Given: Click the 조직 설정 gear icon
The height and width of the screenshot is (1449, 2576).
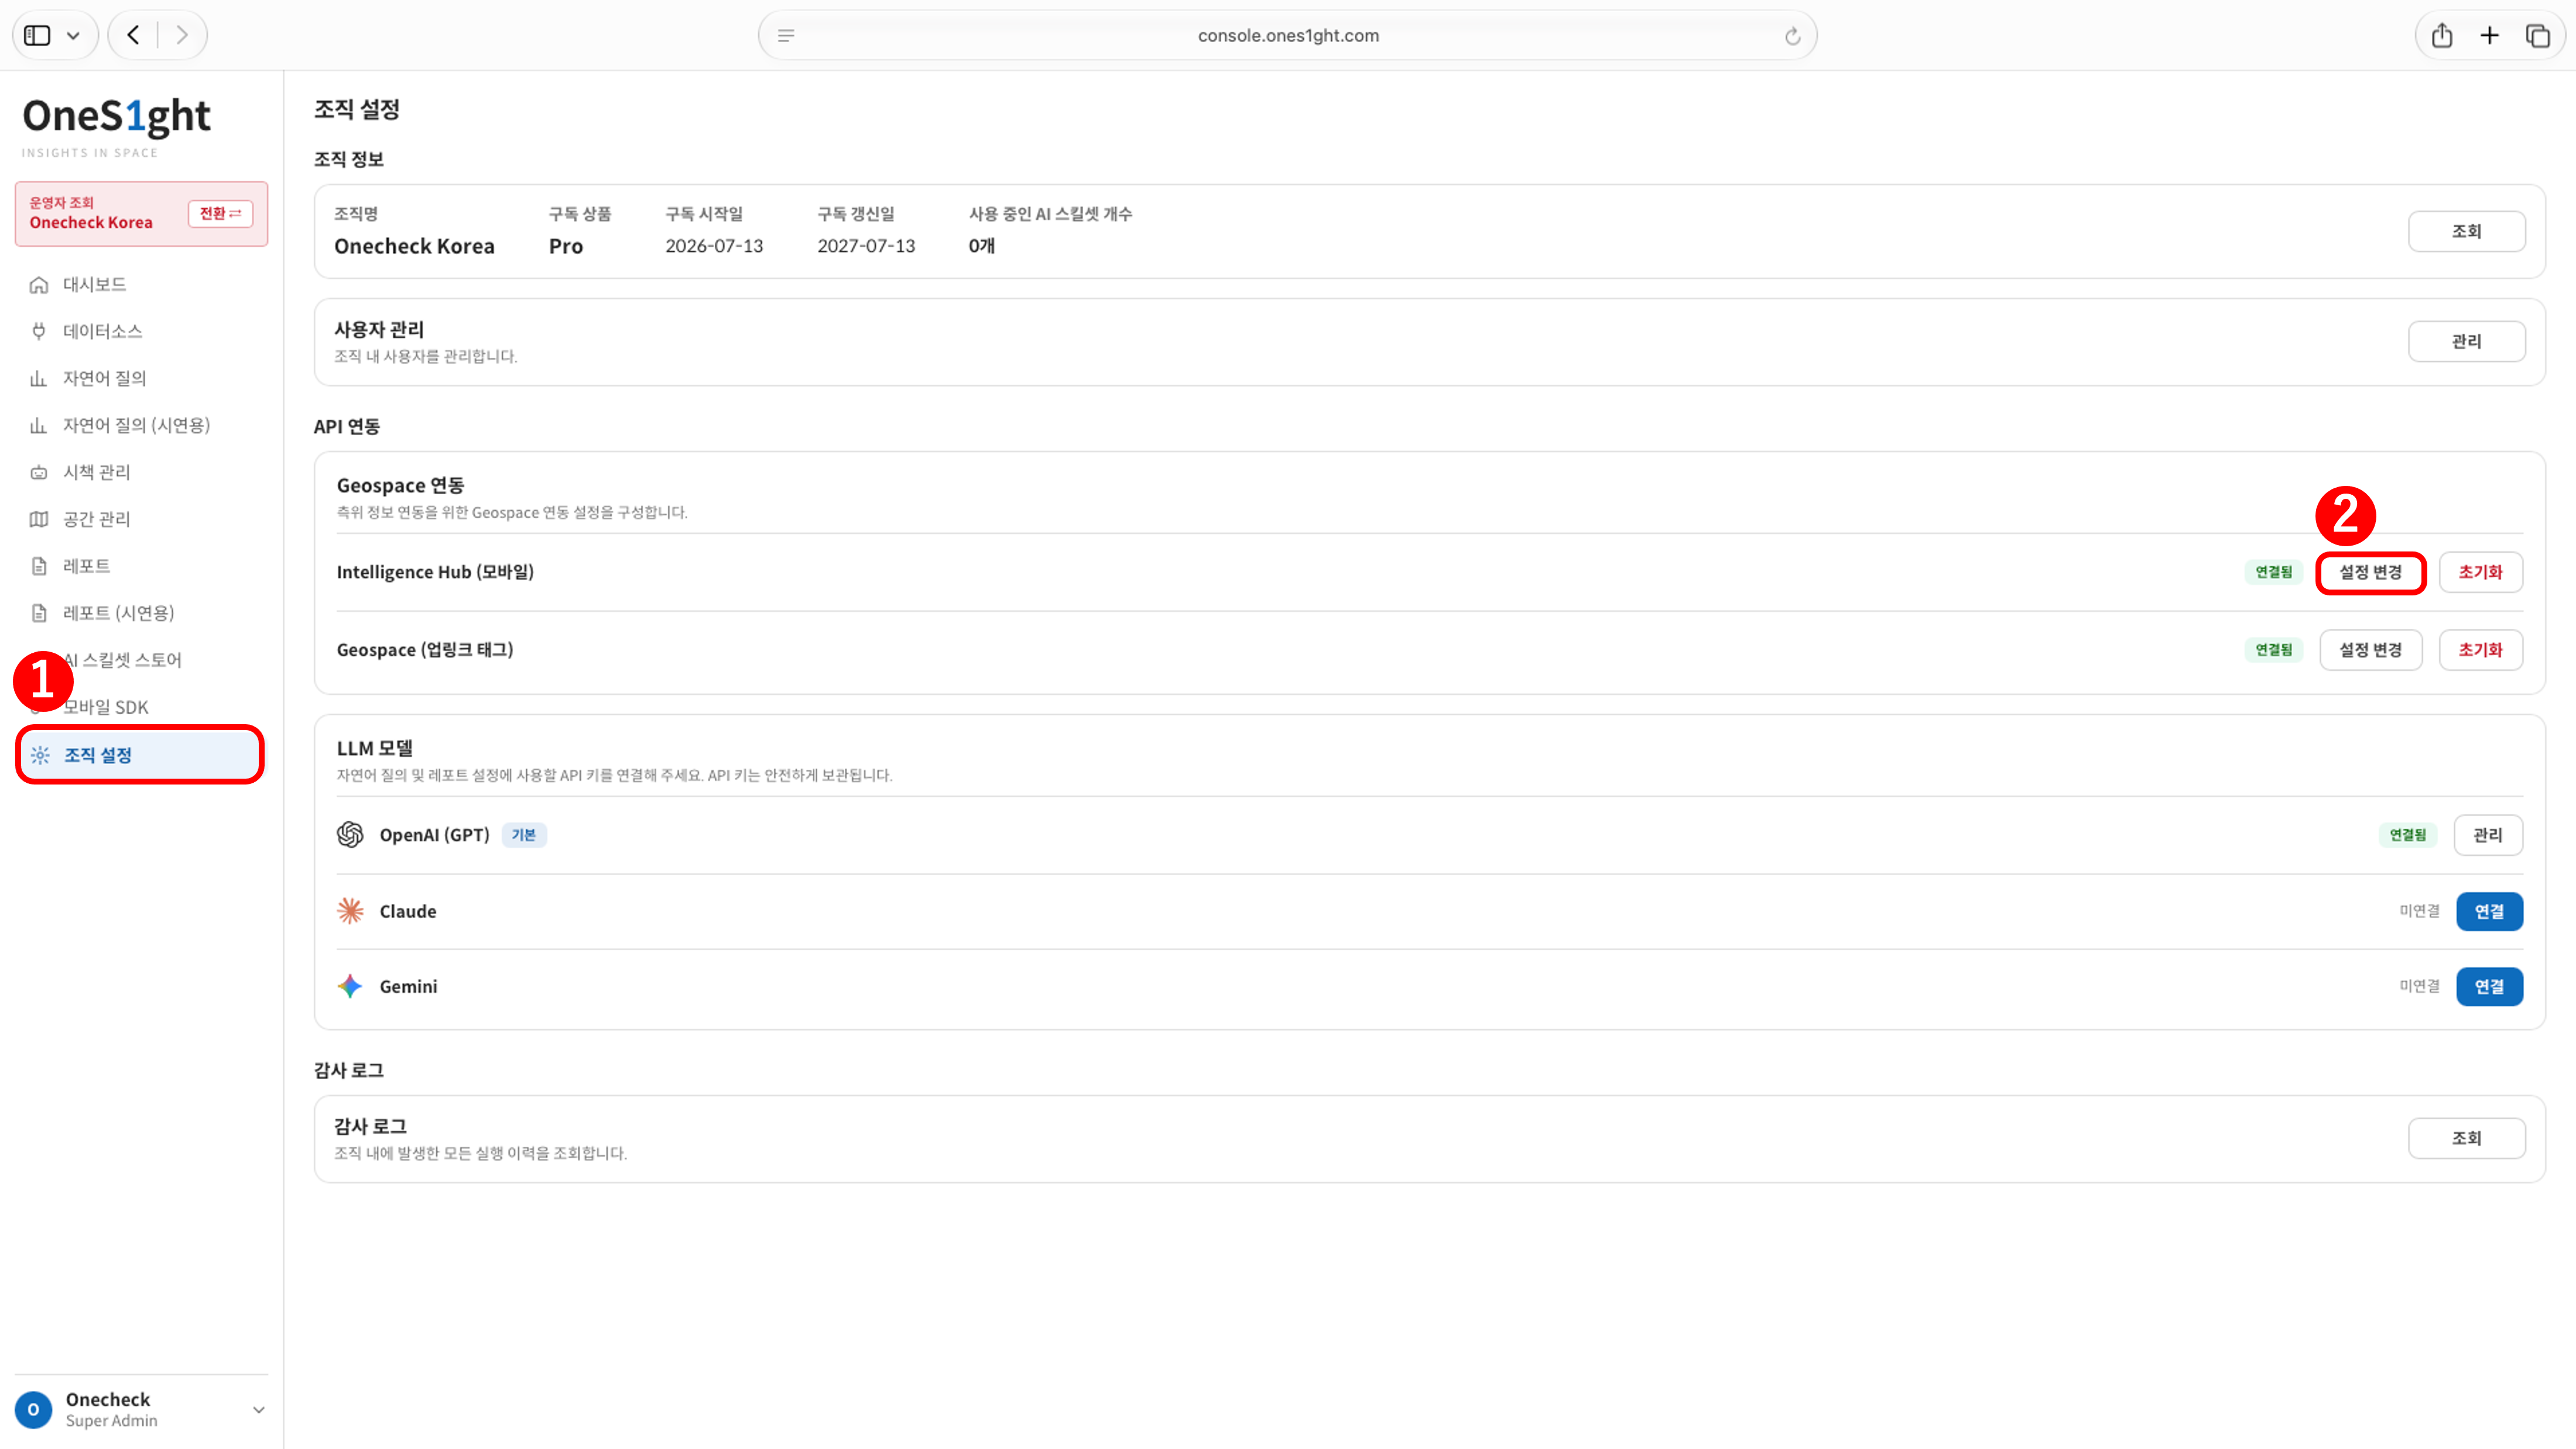Looking at the screenshot, I should click(x=40, y=756).
